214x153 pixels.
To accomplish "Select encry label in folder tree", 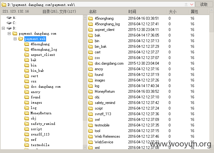I will point(36,92).
